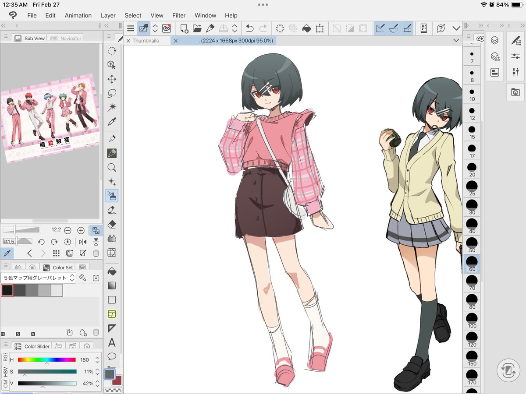Click the Open file folder icon
The height and width of the screenshot is (394, 526).
(197, 28)
